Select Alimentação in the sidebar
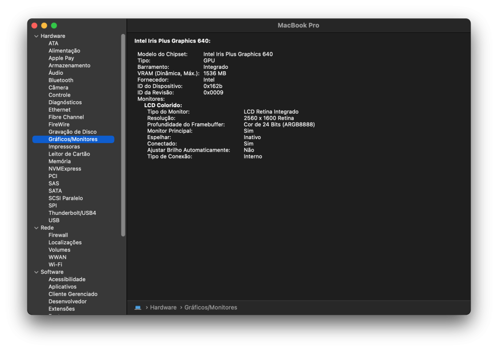This screenshot has height=351, width=498. click(64, 51)
